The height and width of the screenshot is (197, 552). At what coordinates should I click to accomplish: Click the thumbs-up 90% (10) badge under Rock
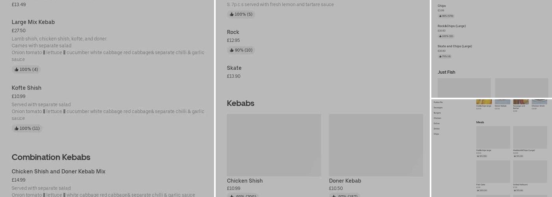click(x=241, y=50)
